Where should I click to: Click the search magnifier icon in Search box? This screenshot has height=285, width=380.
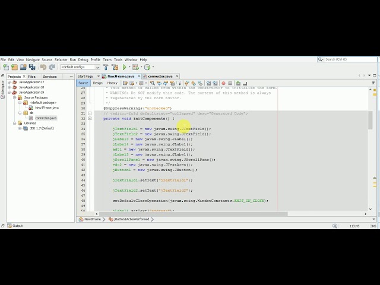[320, 59]
